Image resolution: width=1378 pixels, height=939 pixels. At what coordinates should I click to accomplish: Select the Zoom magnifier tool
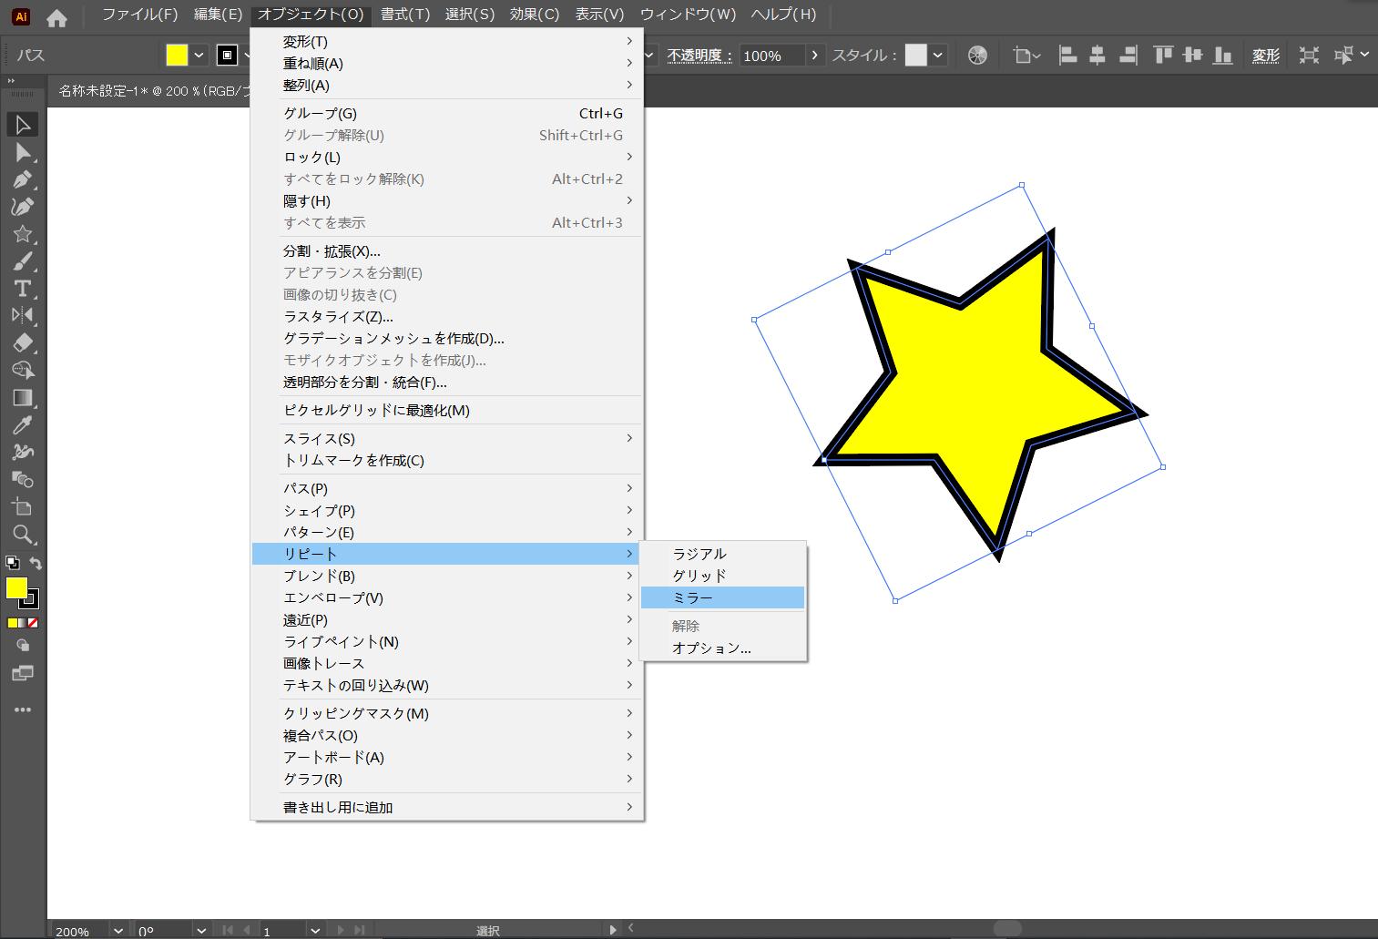point(23,534)
